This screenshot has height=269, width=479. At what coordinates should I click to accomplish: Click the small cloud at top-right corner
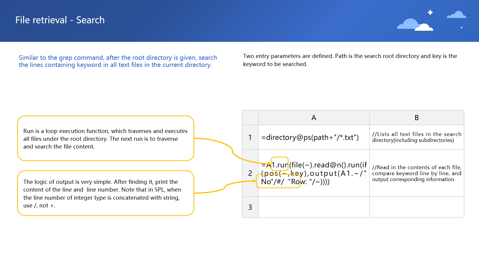pos(457,15)
